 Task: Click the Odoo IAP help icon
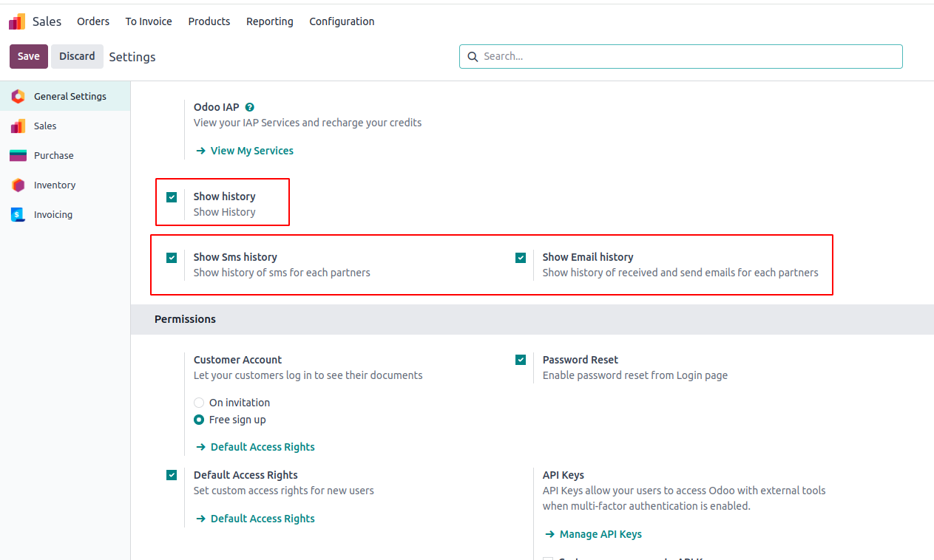pos(250,107)
